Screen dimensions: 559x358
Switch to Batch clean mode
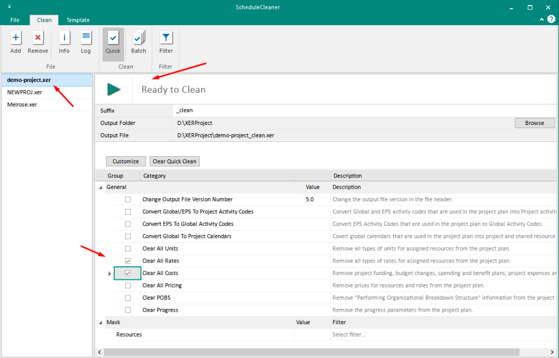pos(138,39)
